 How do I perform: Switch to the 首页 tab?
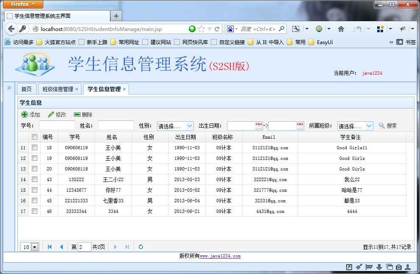(x=26, y=89)
